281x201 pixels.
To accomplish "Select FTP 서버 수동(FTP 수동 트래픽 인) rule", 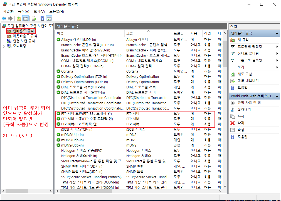I will point(139,119).
